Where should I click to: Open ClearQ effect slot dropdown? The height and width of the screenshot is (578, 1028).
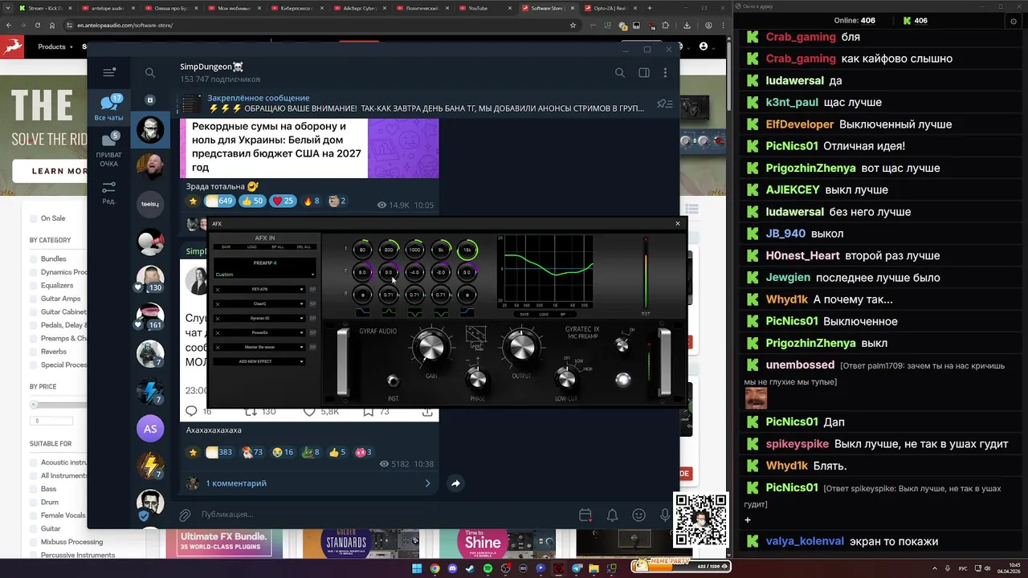[x=301, y=304]
